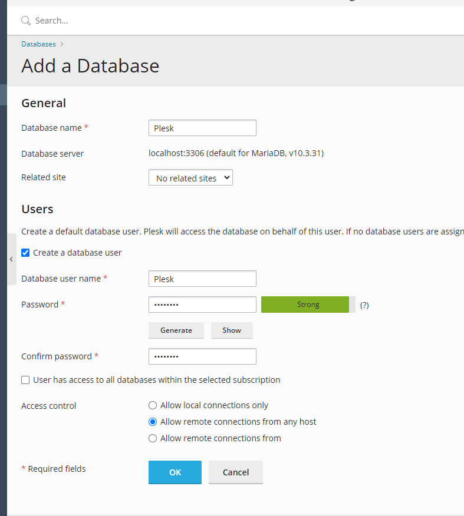The image size is (464, 516).
Task: Click Cancel to discard changes
Action: click(x=235, y=472)
